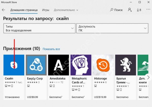The width and height of the screenshot is (152, 107).
Task: Click the USD$9.99 price
Action: coord(32,97)
